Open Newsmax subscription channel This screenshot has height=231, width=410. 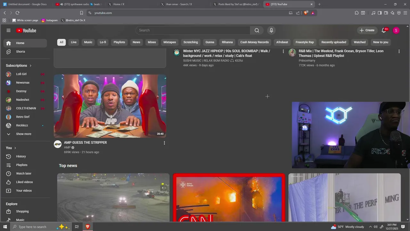tap(25, 83)
